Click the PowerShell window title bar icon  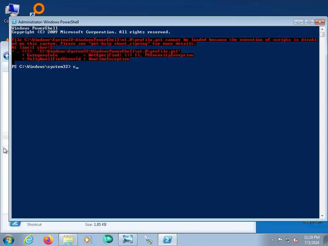(x=14, y=22)
